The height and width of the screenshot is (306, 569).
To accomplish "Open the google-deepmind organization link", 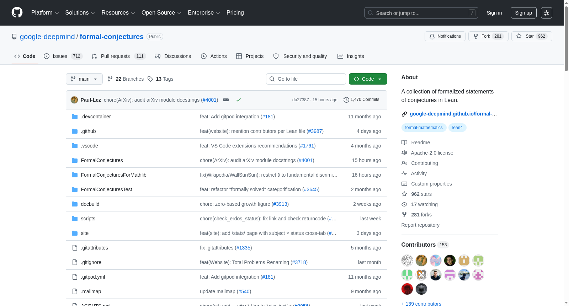I will click(x=47, y=37).
